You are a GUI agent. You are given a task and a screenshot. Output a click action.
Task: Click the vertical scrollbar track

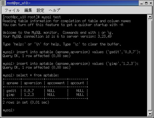point(150,65)
